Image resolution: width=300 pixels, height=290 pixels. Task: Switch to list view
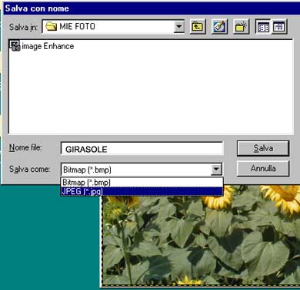[x=263, y=27]
